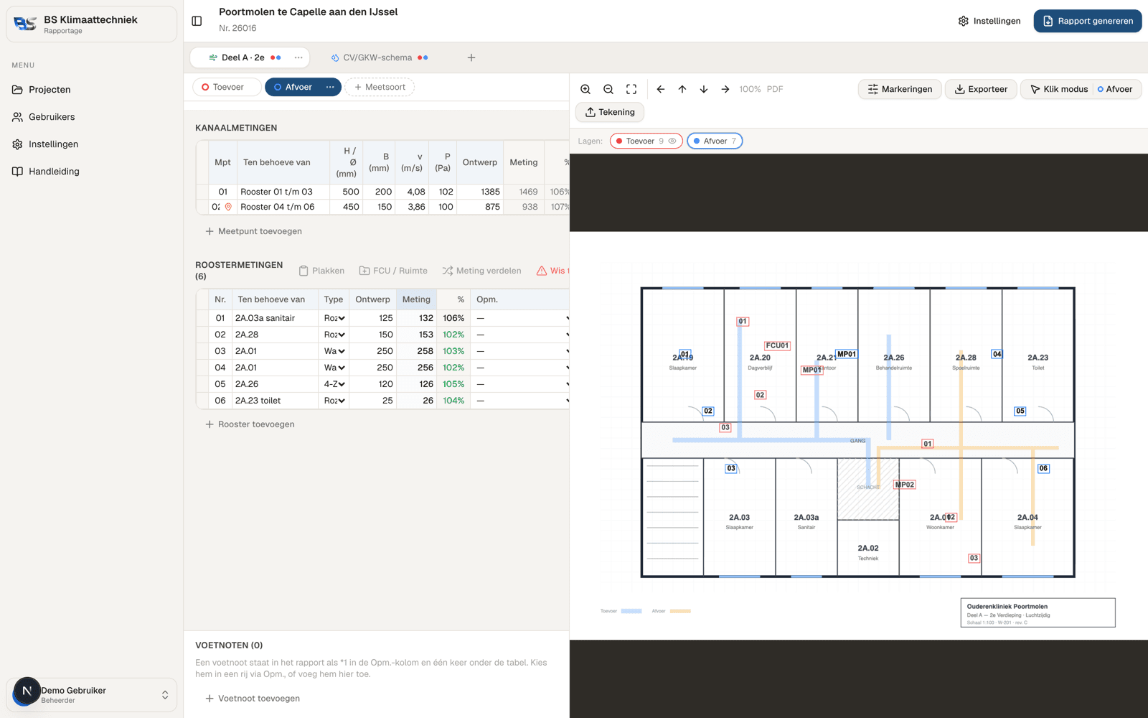Viewport: 1148px width, 718px height.
Task: Fit drawing to screen icon
Action: click(x=631, y=89)
